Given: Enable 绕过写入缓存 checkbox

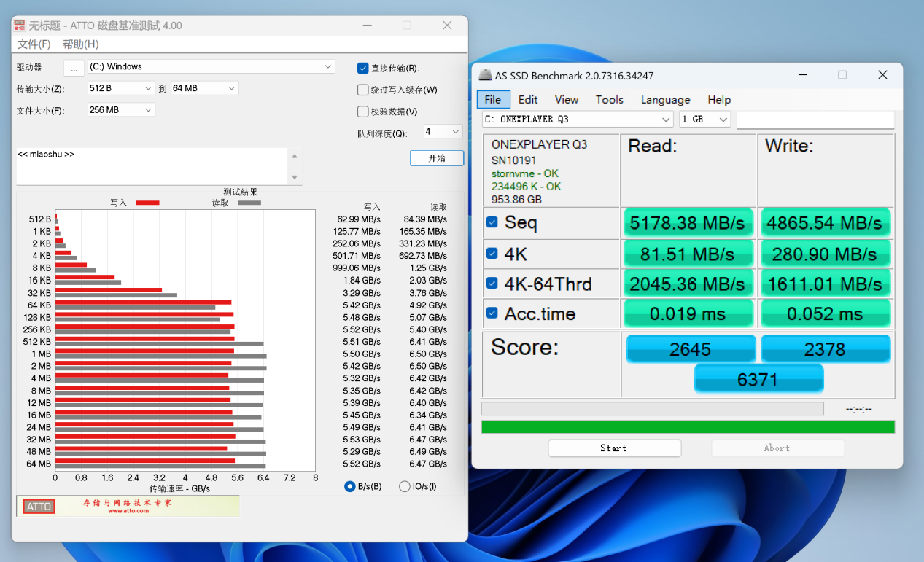Looking at the screenshot, I should (362, 90).
